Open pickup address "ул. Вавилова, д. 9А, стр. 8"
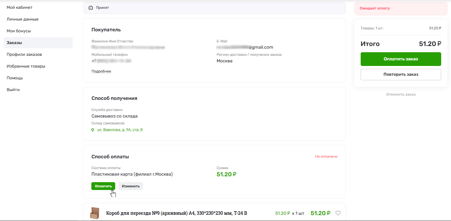This screenshot has height=221, width=451. click(119, 130)
